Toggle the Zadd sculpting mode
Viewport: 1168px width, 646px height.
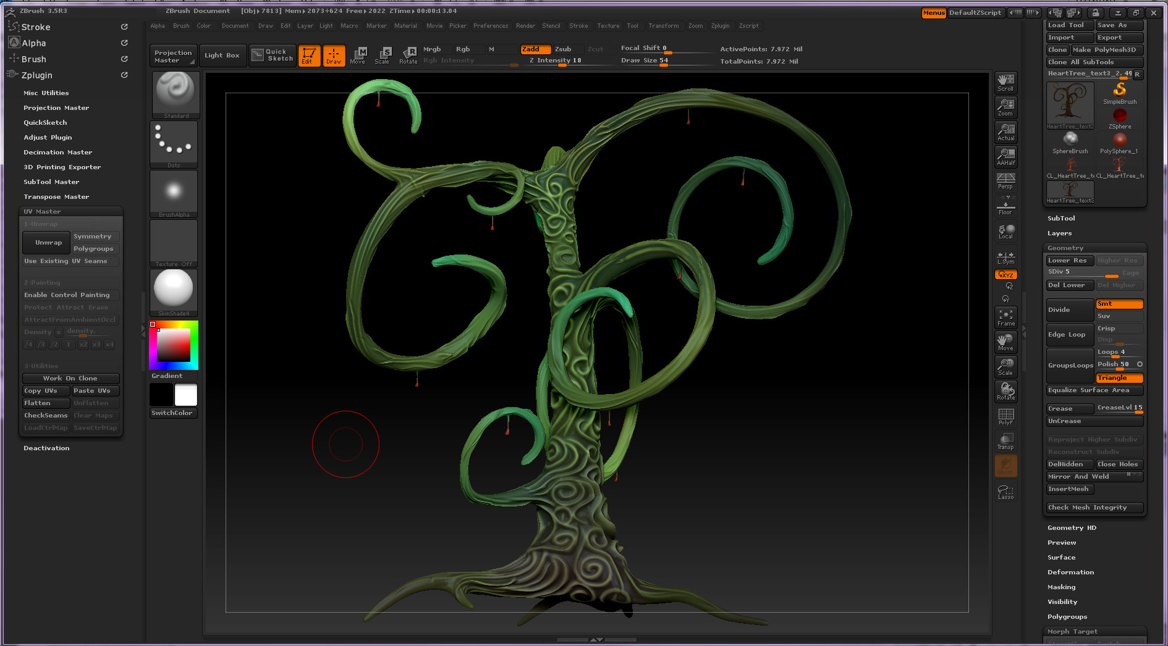535,49
